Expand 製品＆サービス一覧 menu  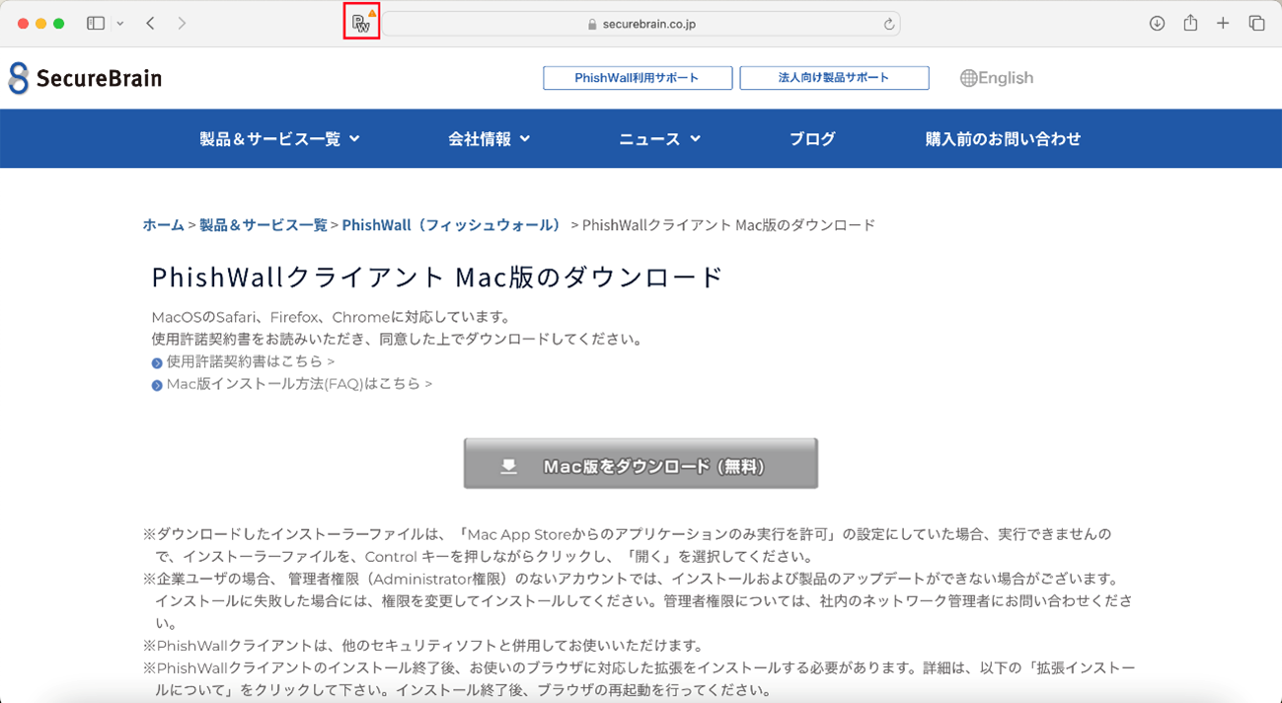click(280, 139)
